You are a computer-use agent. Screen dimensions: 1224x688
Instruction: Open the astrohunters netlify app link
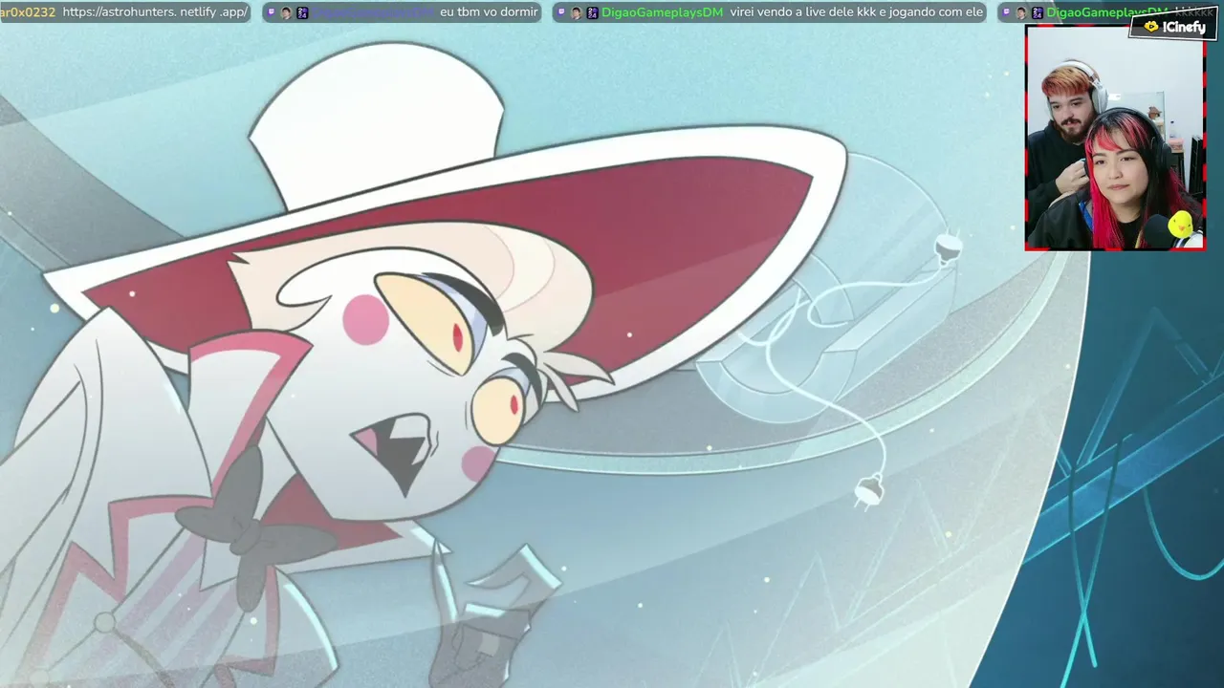[155, 12]
